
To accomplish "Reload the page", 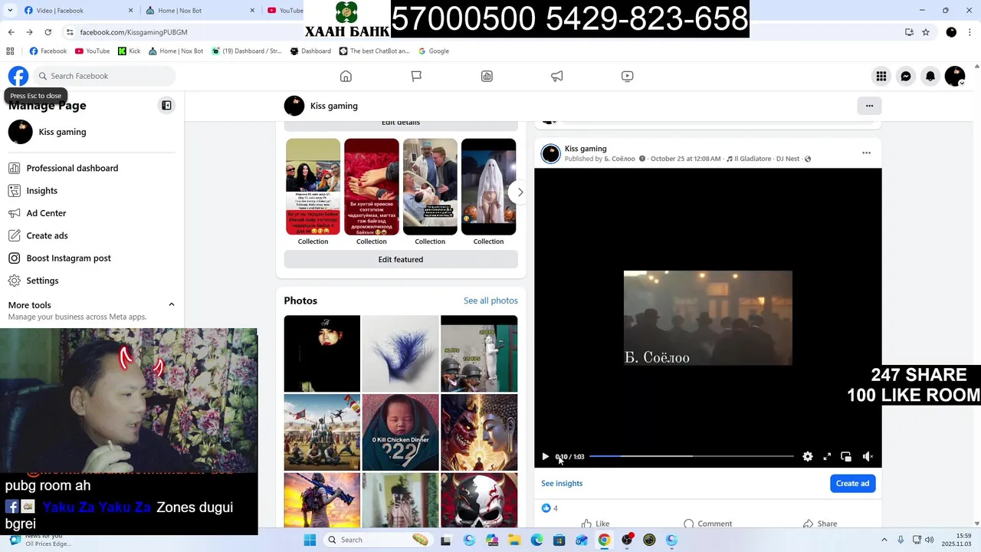I will pos(48,32).
